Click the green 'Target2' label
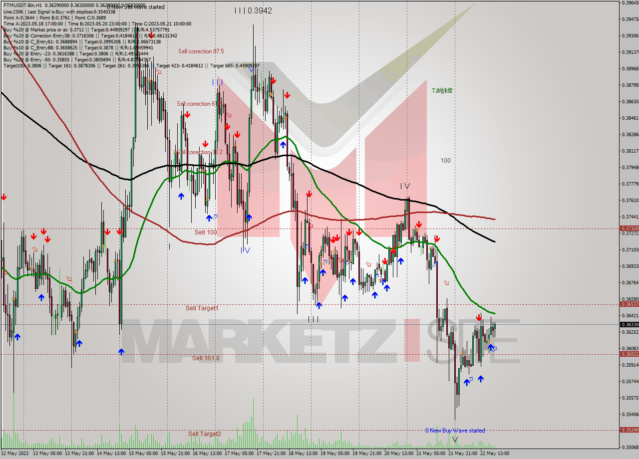The image size is (639, 459). click(x=442, y=91)
